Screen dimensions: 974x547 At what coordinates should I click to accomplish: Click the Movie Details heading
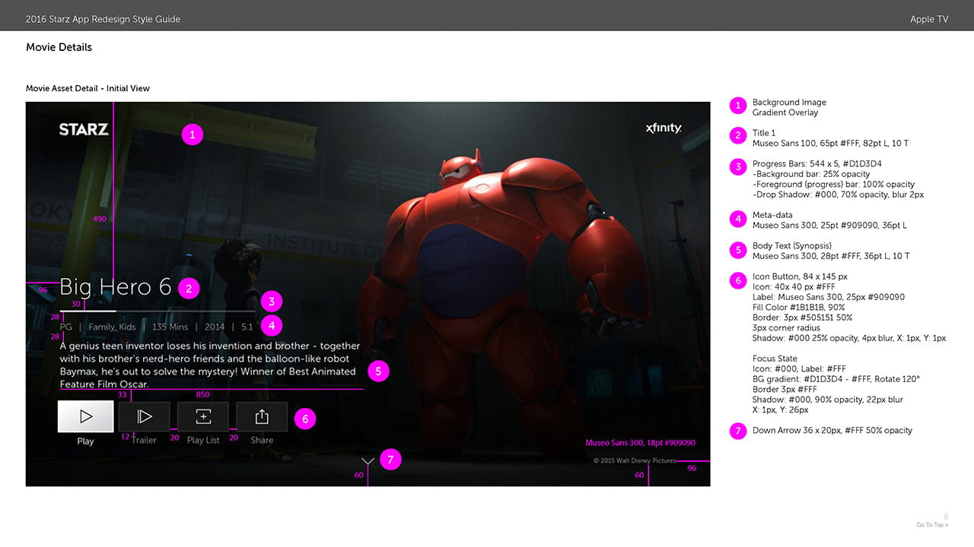click(x=59, y=47)
